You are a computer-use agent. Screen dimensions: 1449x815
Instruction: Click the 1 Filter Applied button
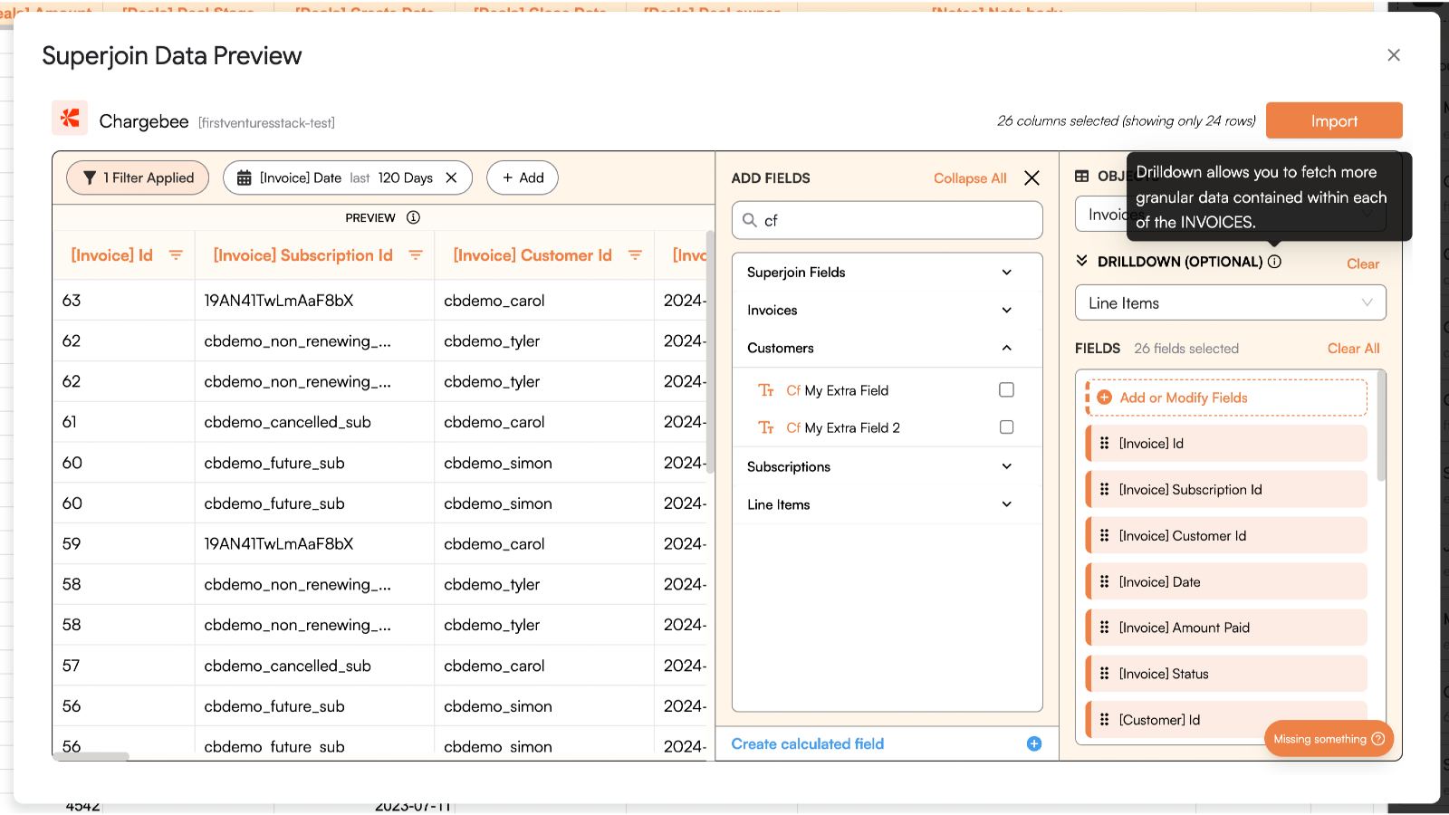138,177
